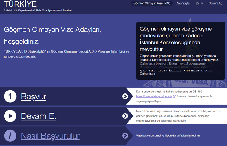Click 'Official U.S. Department of State Visa Appointment Service' text
Image resolution: width=227 pixels, height=146 pixels.
pos(38,10)
